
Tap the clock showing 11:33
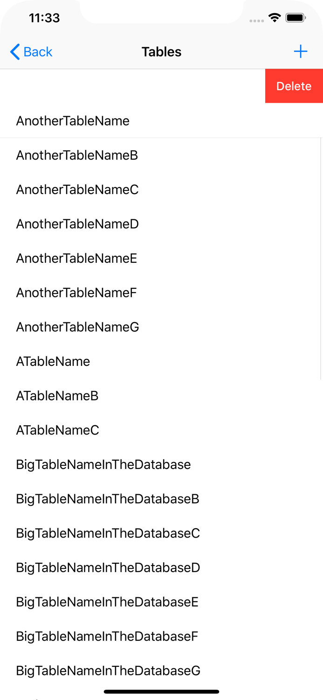pos(45,18)
